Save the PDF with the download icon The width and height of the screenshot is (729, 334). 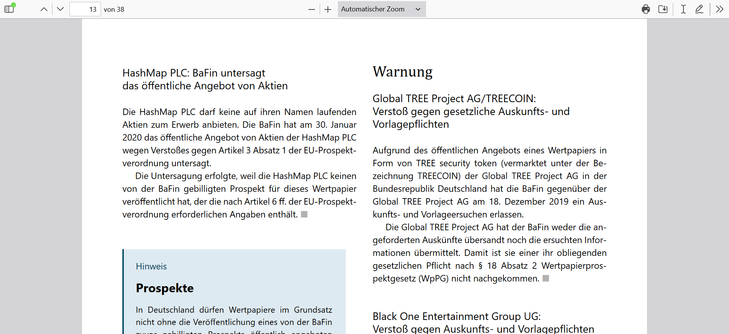pyautogui.click(x=663, y=9)
